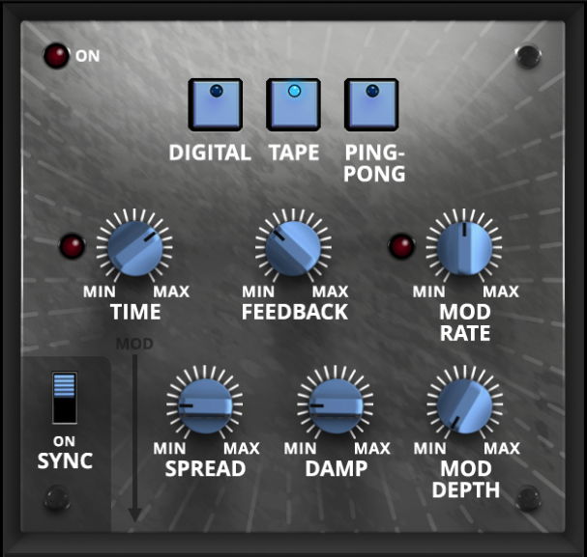Click the MAX label of the DAMP knob
Image resolution: width=587 pixels, height=557 pixels.
click(x=372, y=448)
